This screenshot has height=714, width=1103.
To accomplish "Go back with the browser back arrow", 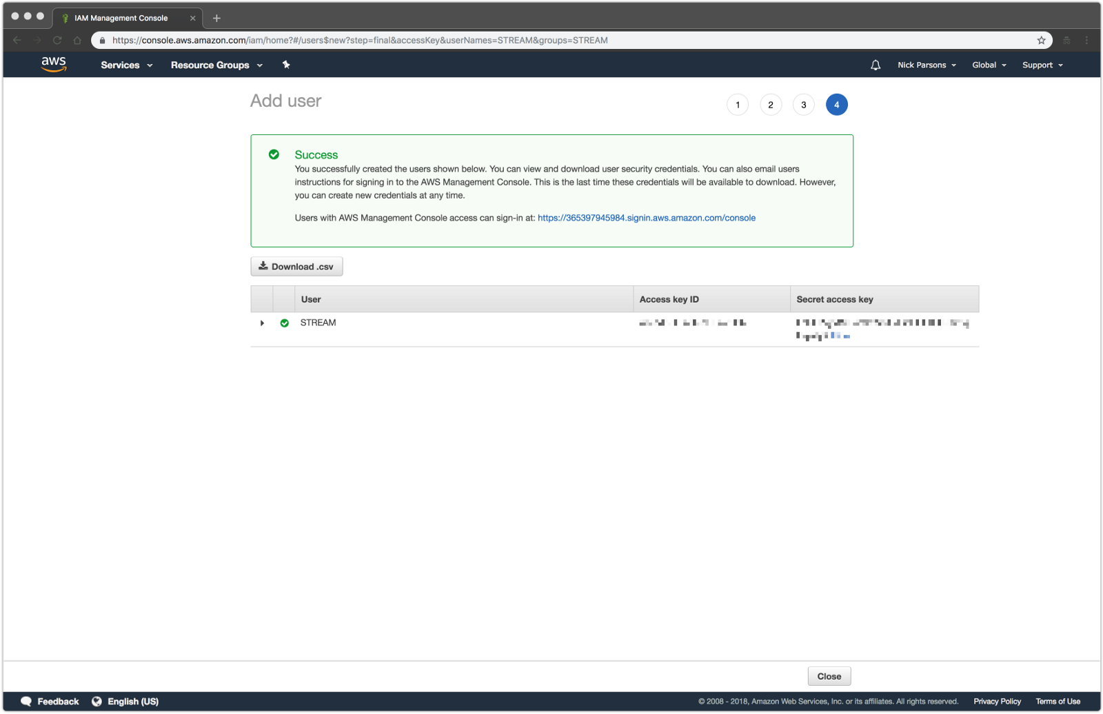I will click(x=17, y=40).
